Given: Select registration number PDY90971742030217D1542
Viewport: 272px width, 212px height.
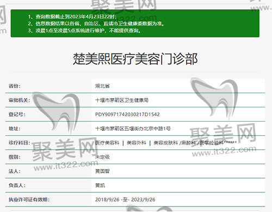Looking at the screenshot, I should (x=127, y=114).
